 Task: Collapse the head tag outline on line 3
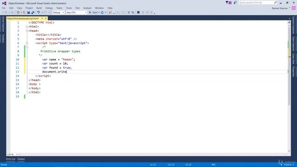[x=27, y=31]
